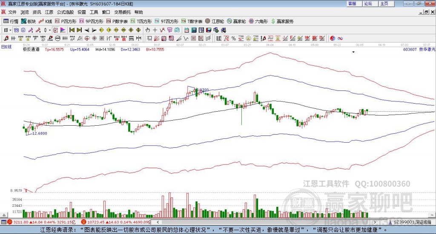Select the Gann fan lines tool
Image resolution: width=436 pixels, height=234 pixels.
[x=156, y=38]
